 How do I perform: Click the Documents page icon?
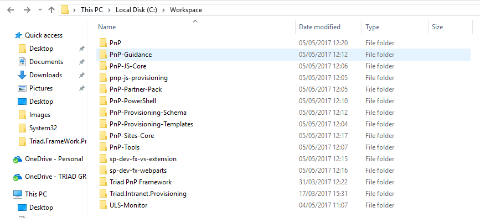22,62
